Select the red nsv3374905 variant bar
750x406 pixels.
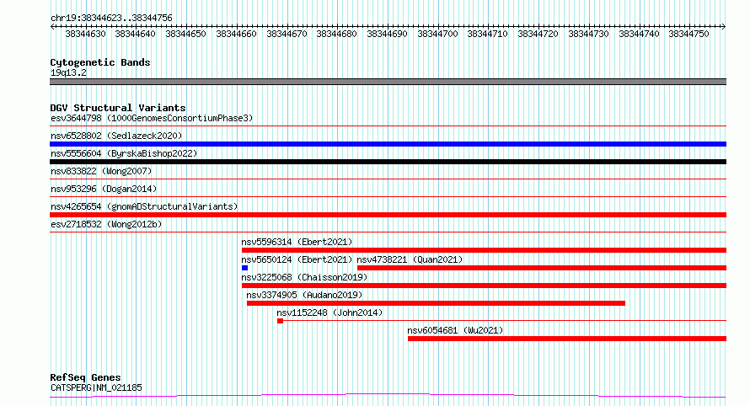436,303
